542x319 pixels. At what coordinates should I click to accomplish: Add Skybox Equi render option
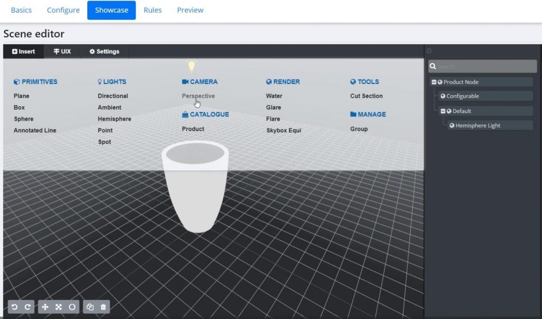click(x=284, y=130)
